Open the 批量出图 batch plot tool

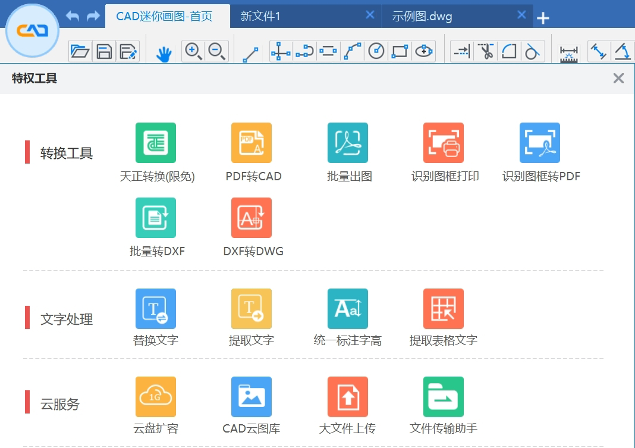click(x=348, y=143)
